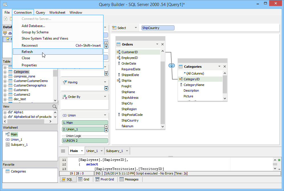Click the View panel search magnifier icon
This screenshot has height=191, width=284.
pos(54,106)
